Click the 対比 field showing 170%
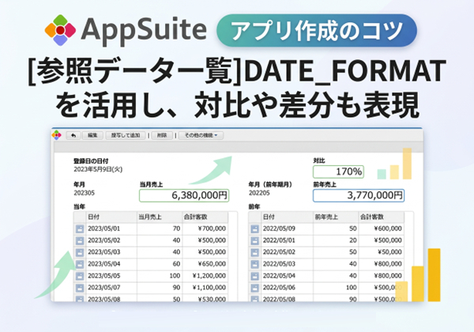This screenshot has height=332, width=474. click(338, 172)
